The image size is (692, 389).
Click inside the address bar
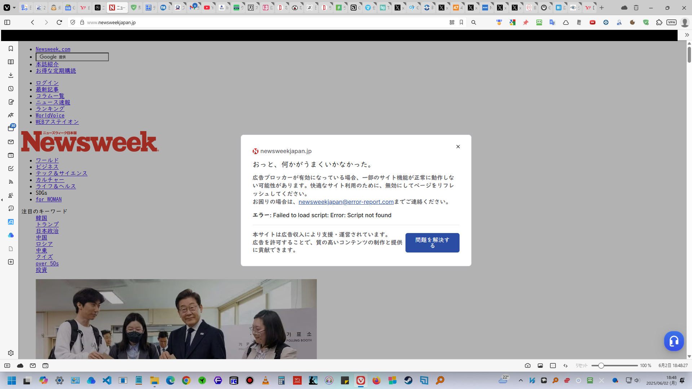pos(216,22)
